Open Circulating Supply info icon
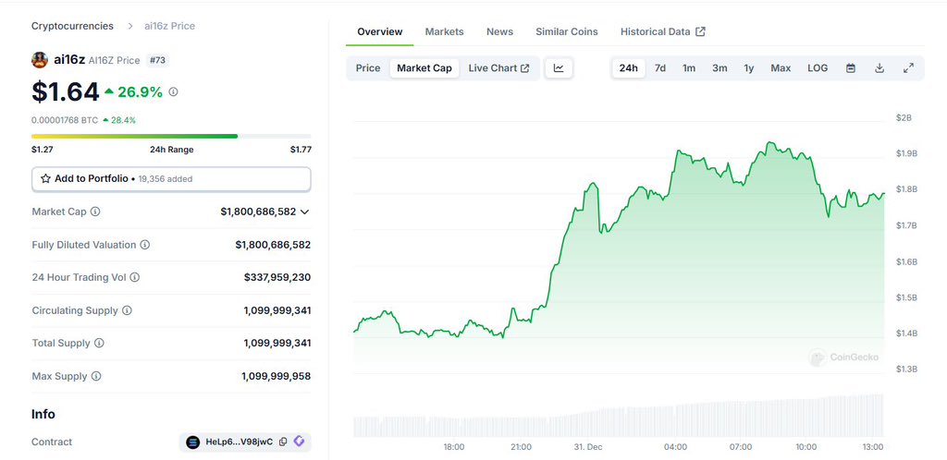 127,310
